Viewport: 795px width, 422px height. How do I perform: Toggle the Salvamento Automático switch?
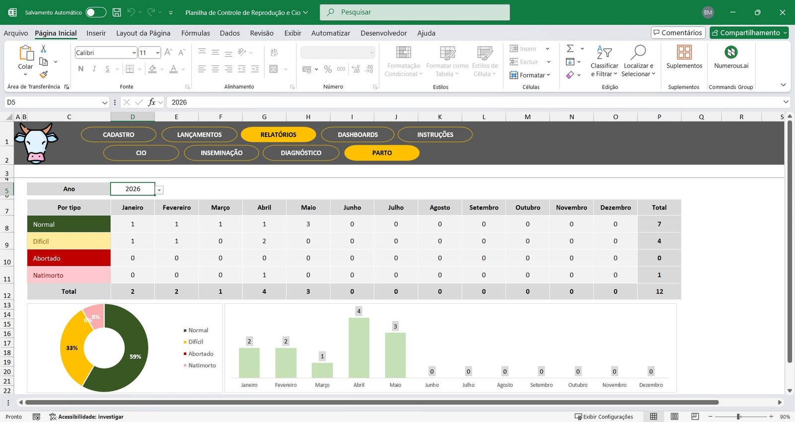click(96, 12)
